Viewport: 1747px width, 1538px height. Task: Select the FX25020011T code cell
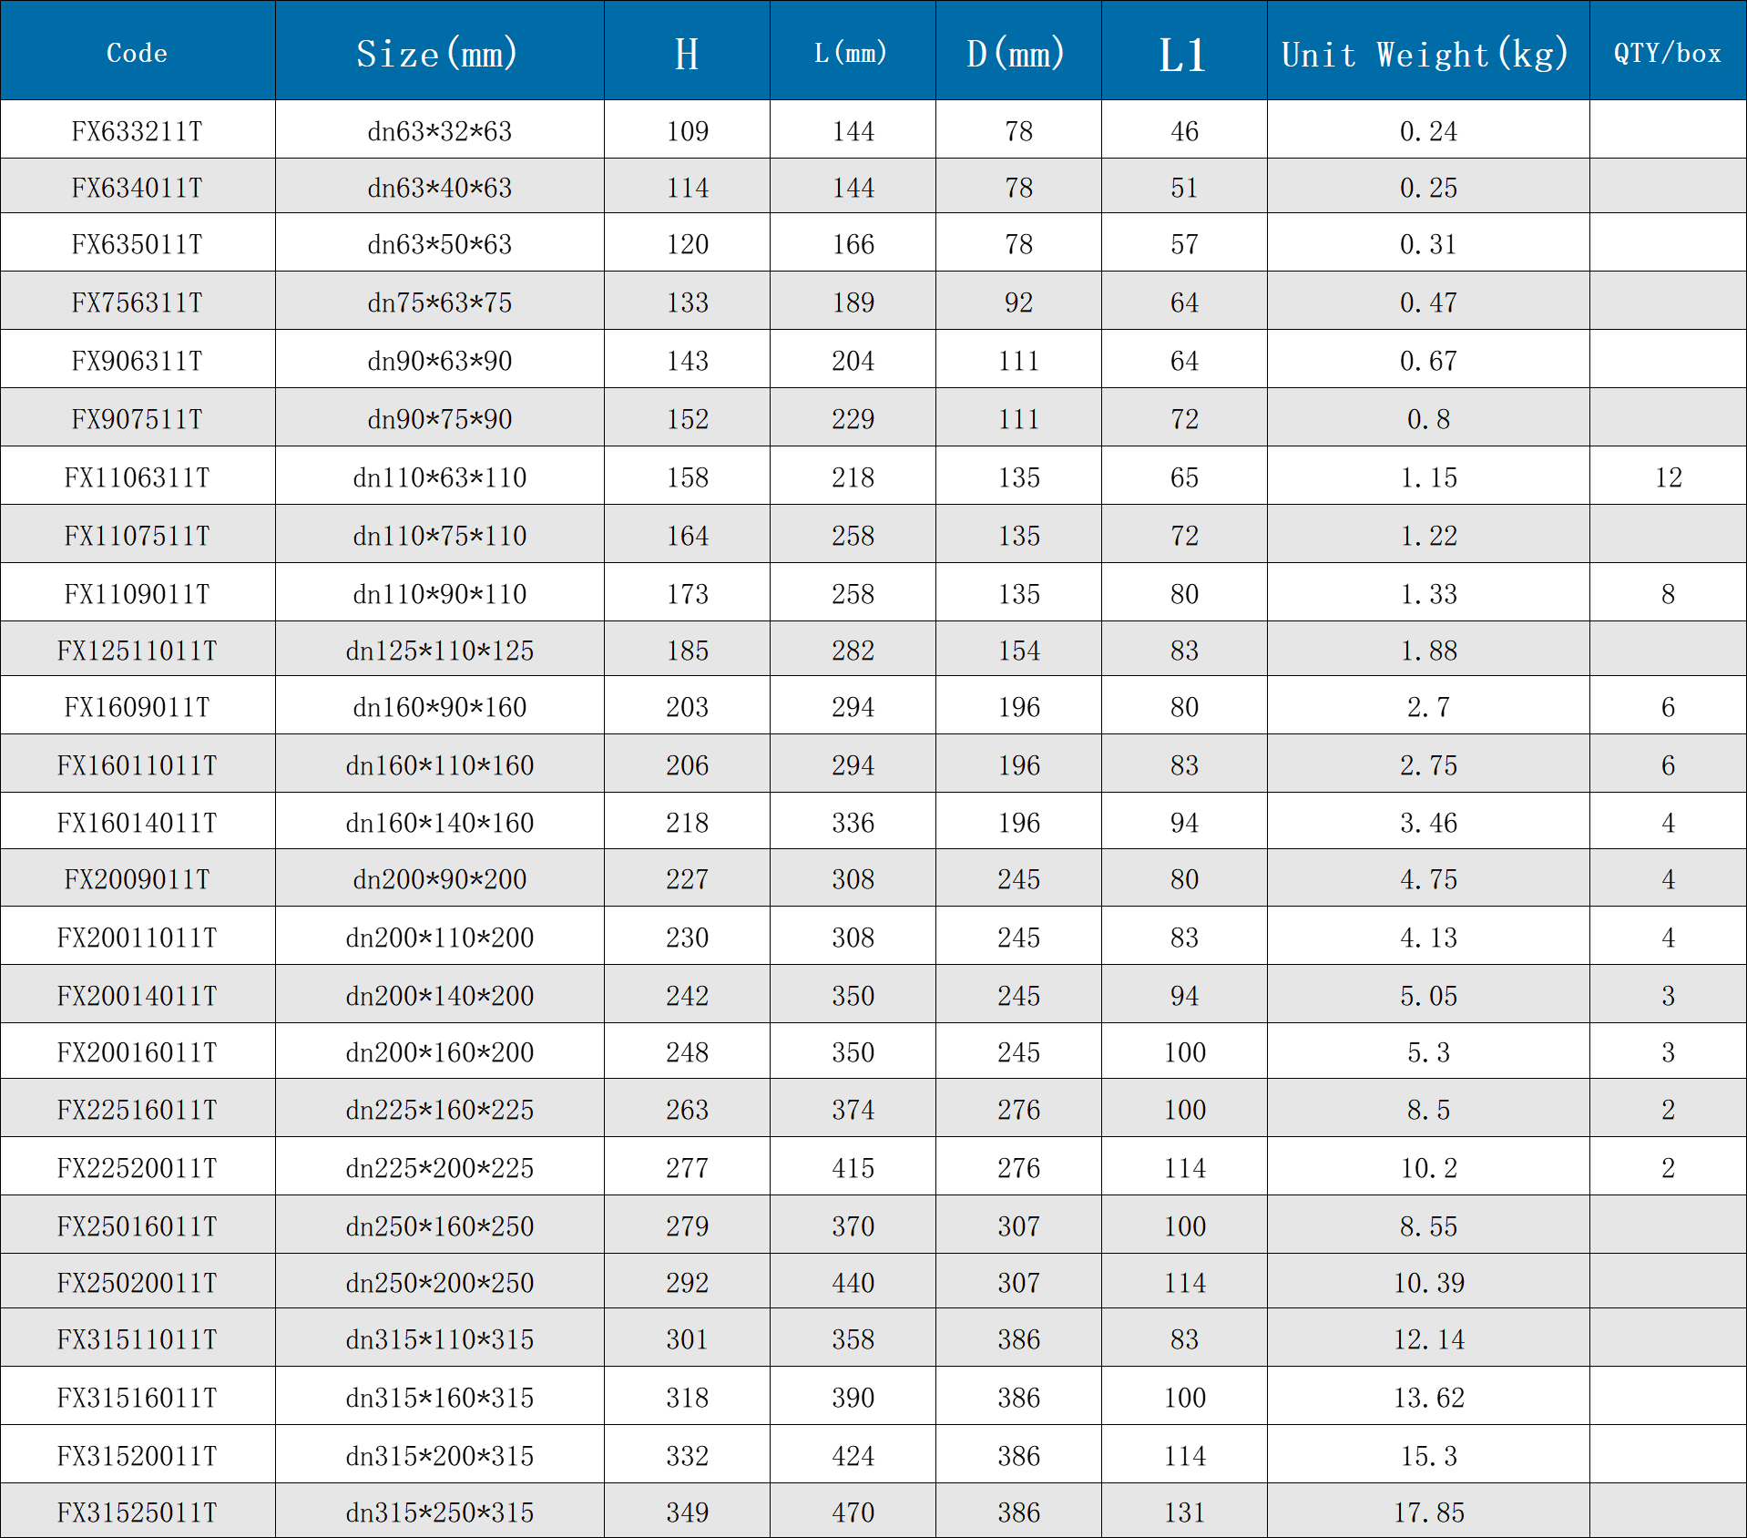point(137,1283)
